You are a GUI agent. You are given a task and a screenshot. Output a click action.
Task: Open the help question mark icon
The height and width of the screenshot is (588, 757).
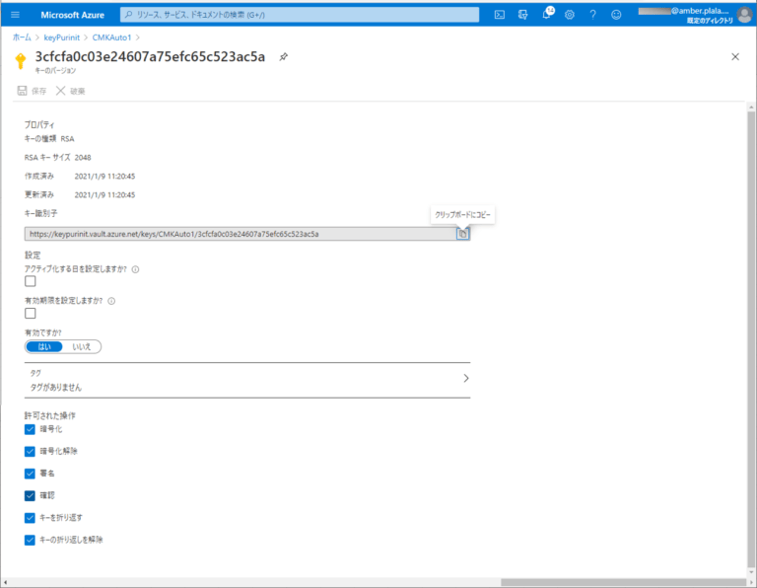tap(592, 15)
